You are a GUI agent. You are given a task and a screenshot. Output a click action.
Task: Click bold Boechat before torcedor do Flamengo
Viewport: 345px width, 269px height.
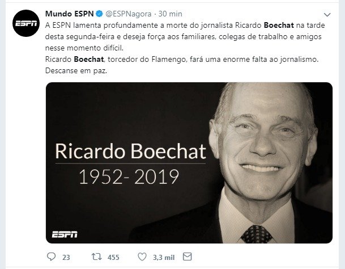coord(89,60)
